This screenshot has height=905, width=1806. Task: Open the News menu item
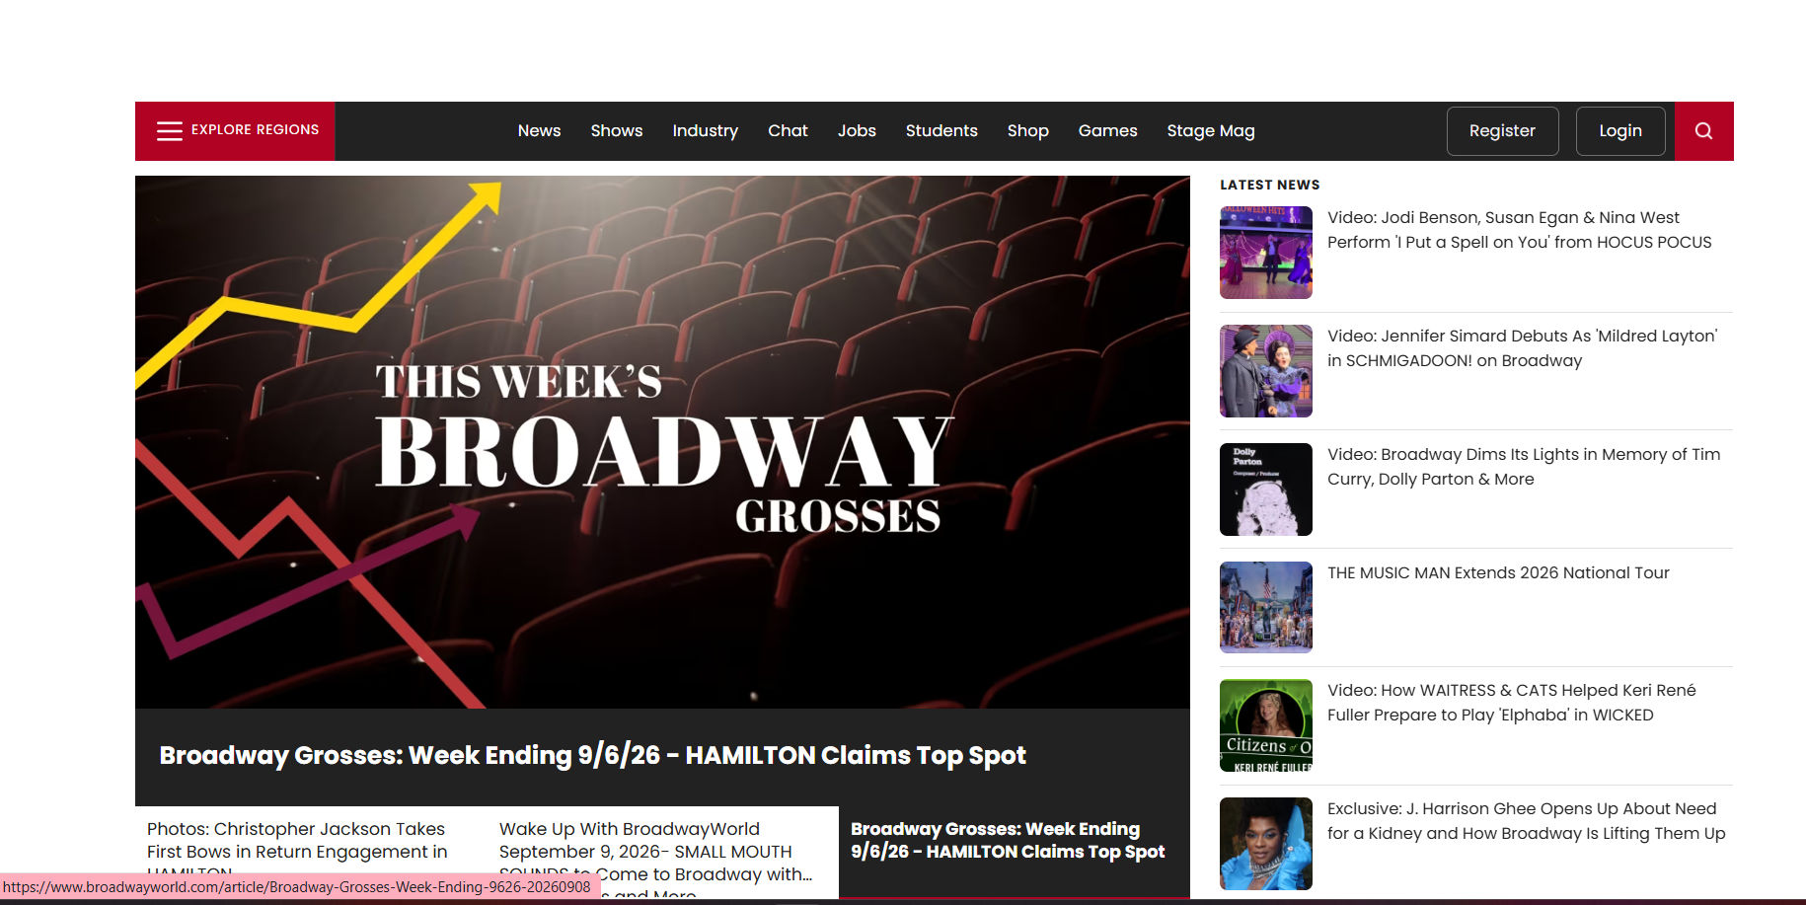539,130
